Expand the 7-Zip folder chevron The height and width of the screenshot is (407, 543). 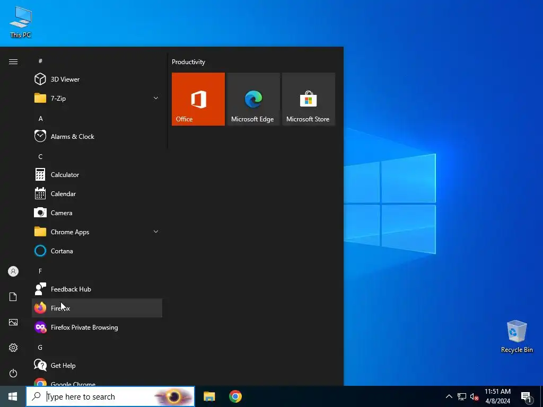(x=156, y=98)
